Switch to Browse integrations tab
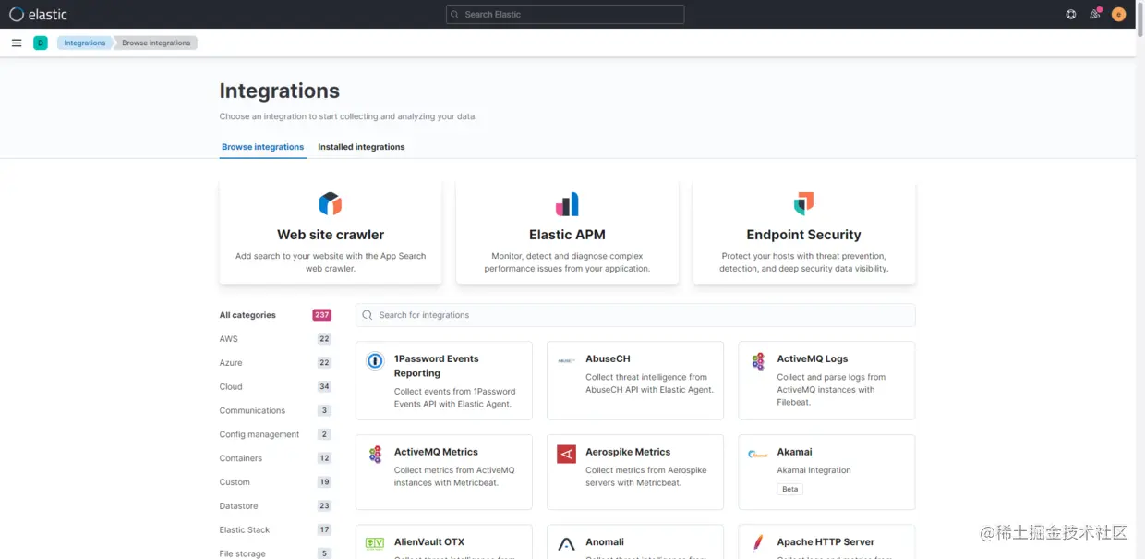 coord(262,147)
